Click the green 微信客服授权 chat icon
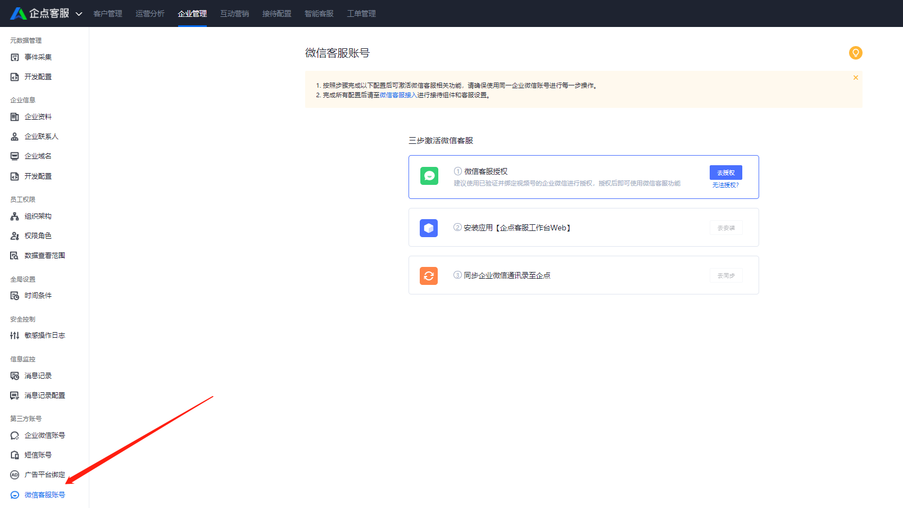 tap(429, 176)
